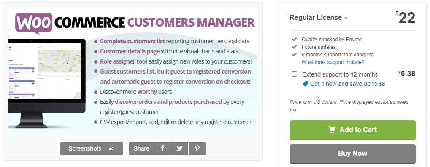Click the blue price tag icon
Screen dimensions: 430x167
pos(305,84)
